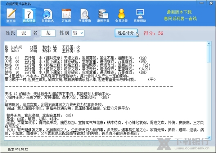Viewport: 216px width, 153px height.
Task: Click the 版本 V16.10.12 status text
Action: click(18, 149)
